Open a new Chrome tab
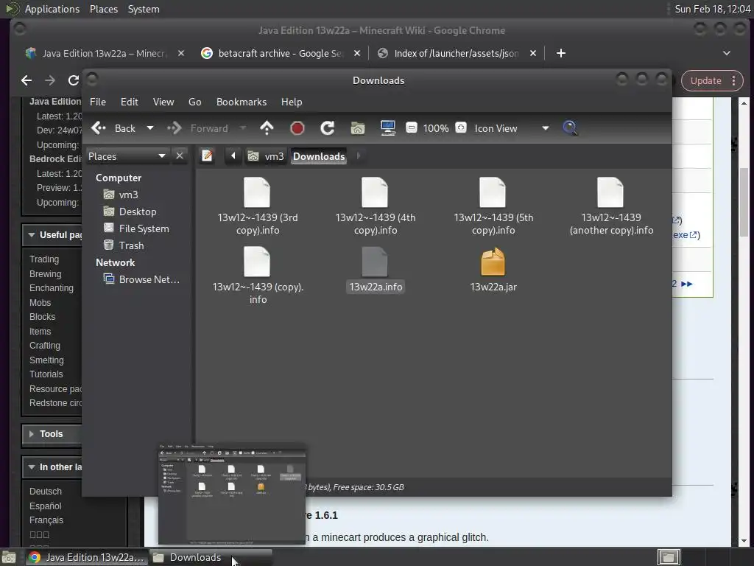754x566 pixels. click(560, 53)
